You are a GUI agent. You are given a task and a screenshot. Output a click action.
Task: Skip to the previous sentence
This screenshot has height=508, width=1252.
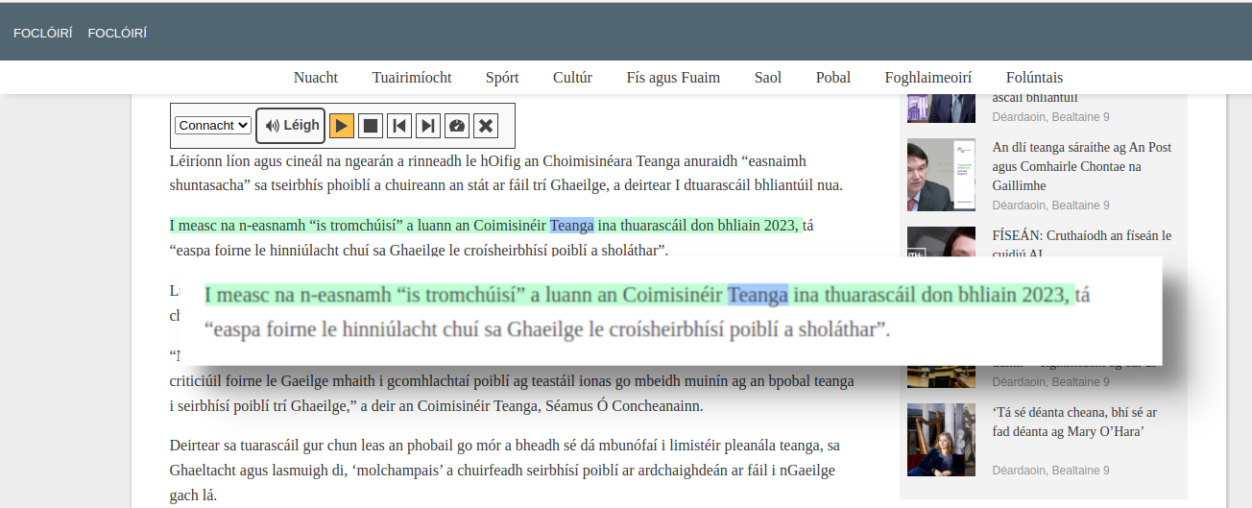pos(400,126)
